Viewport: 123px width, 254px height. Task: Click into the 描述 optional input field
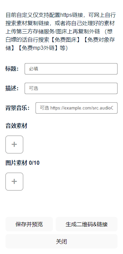coord(71,89)
